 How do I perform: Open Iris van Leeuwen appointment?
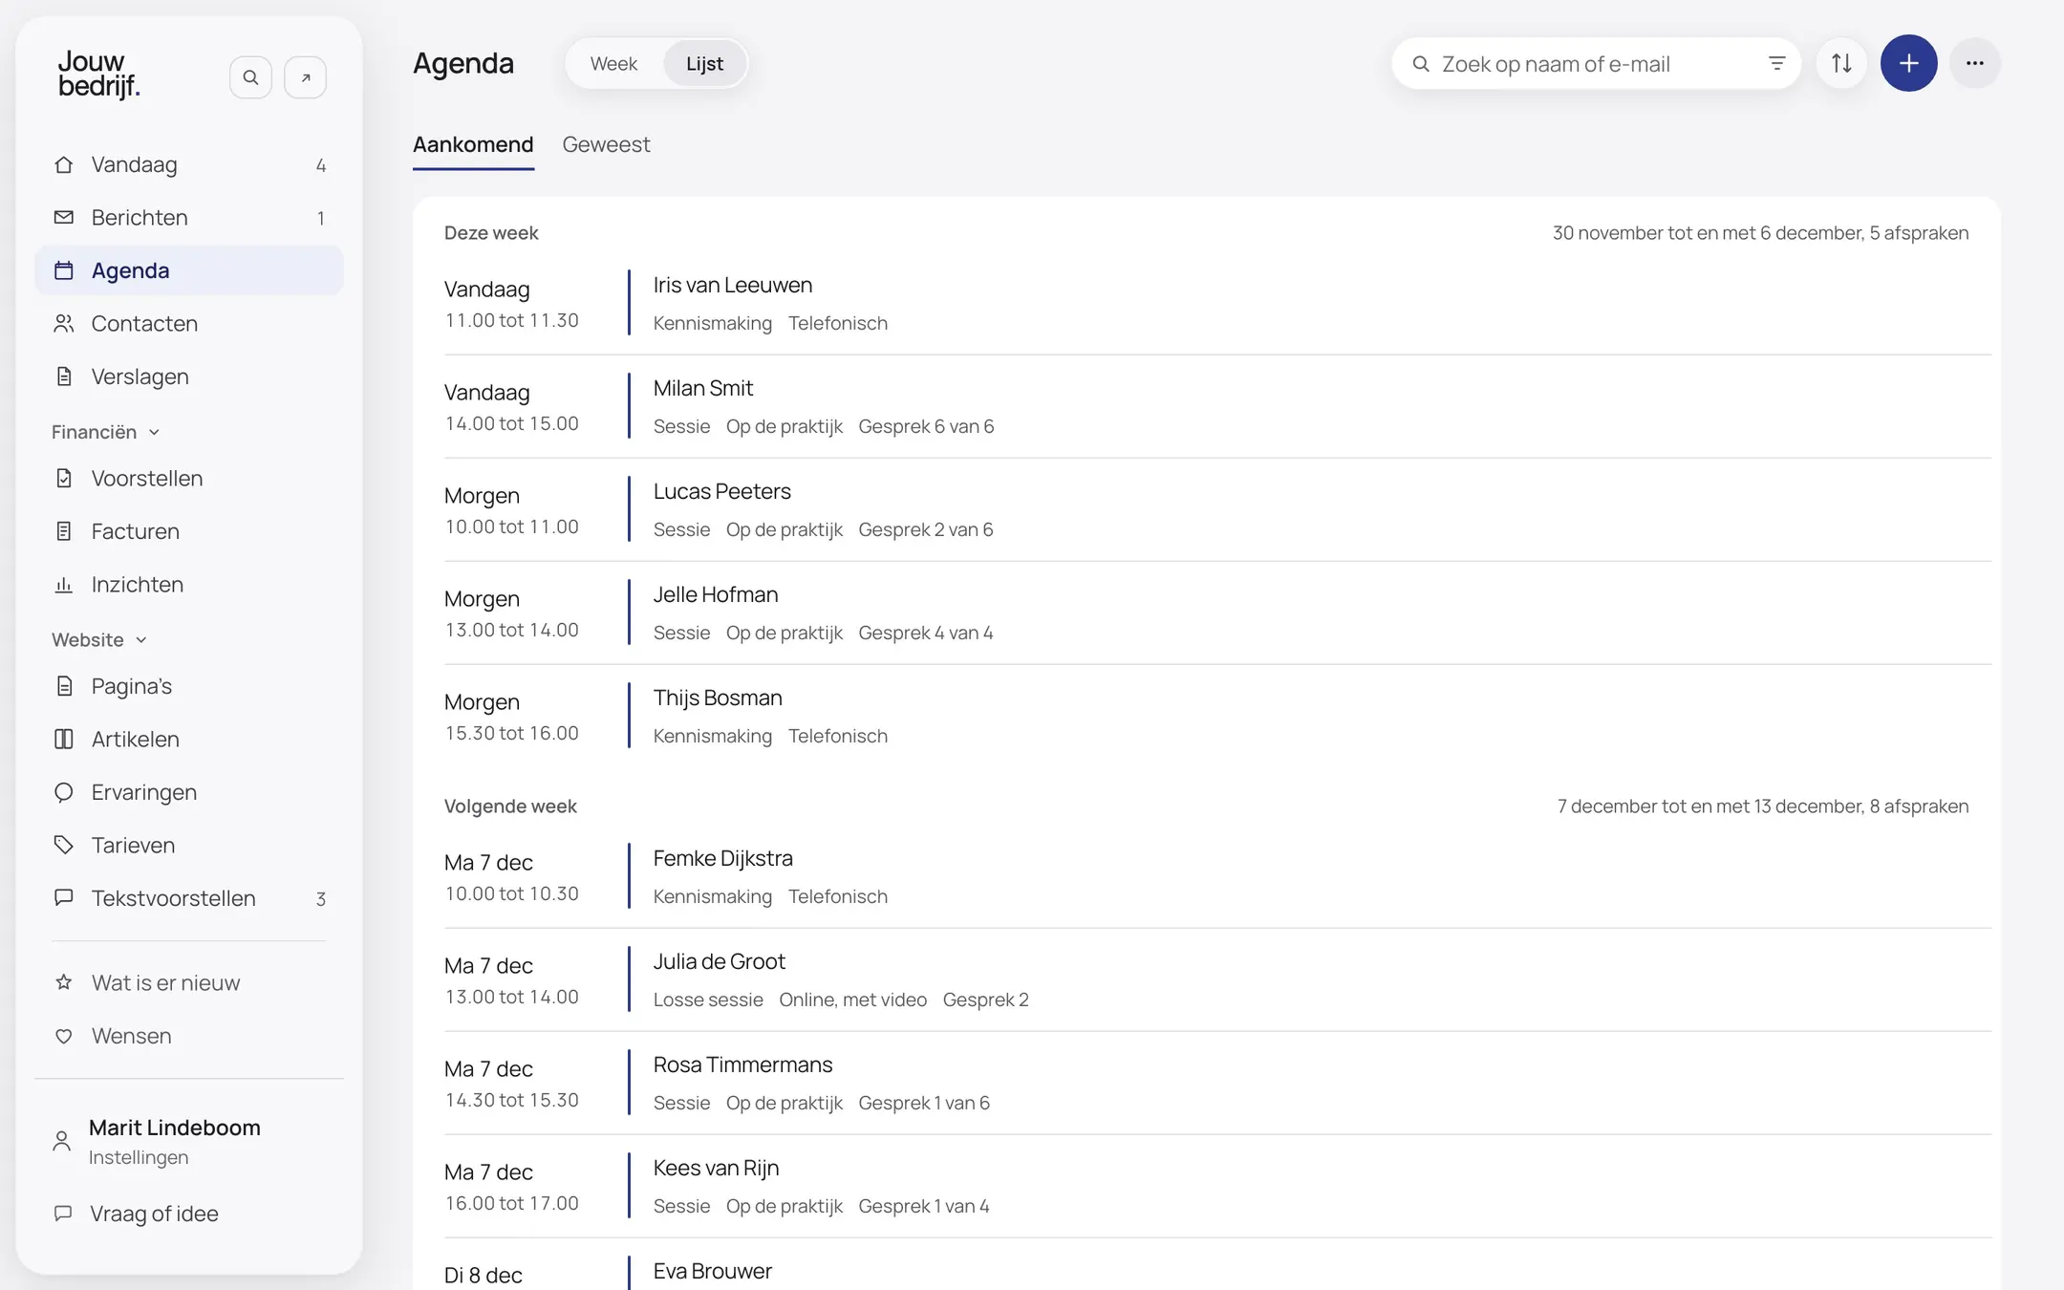click(1217, 303)
